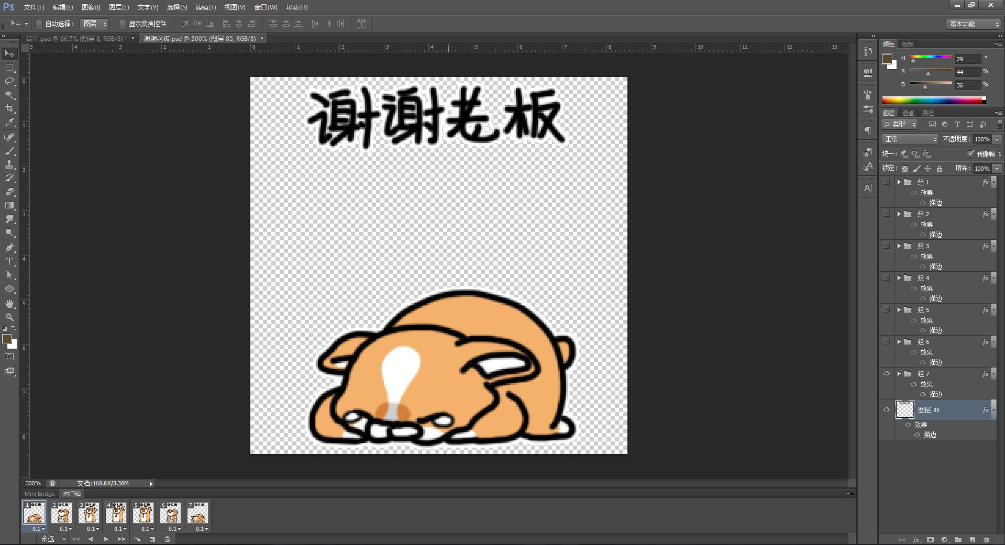Select the Lasso tool
The width and height of the screenshot is (1005, 545).
tap(9, 81)
